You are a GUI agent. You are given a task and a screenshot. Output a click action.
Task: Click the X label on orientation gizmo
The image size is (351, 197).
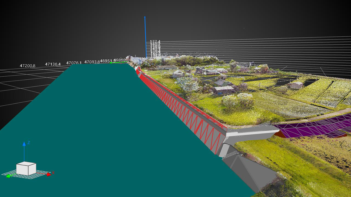click(x=53, y=172)
